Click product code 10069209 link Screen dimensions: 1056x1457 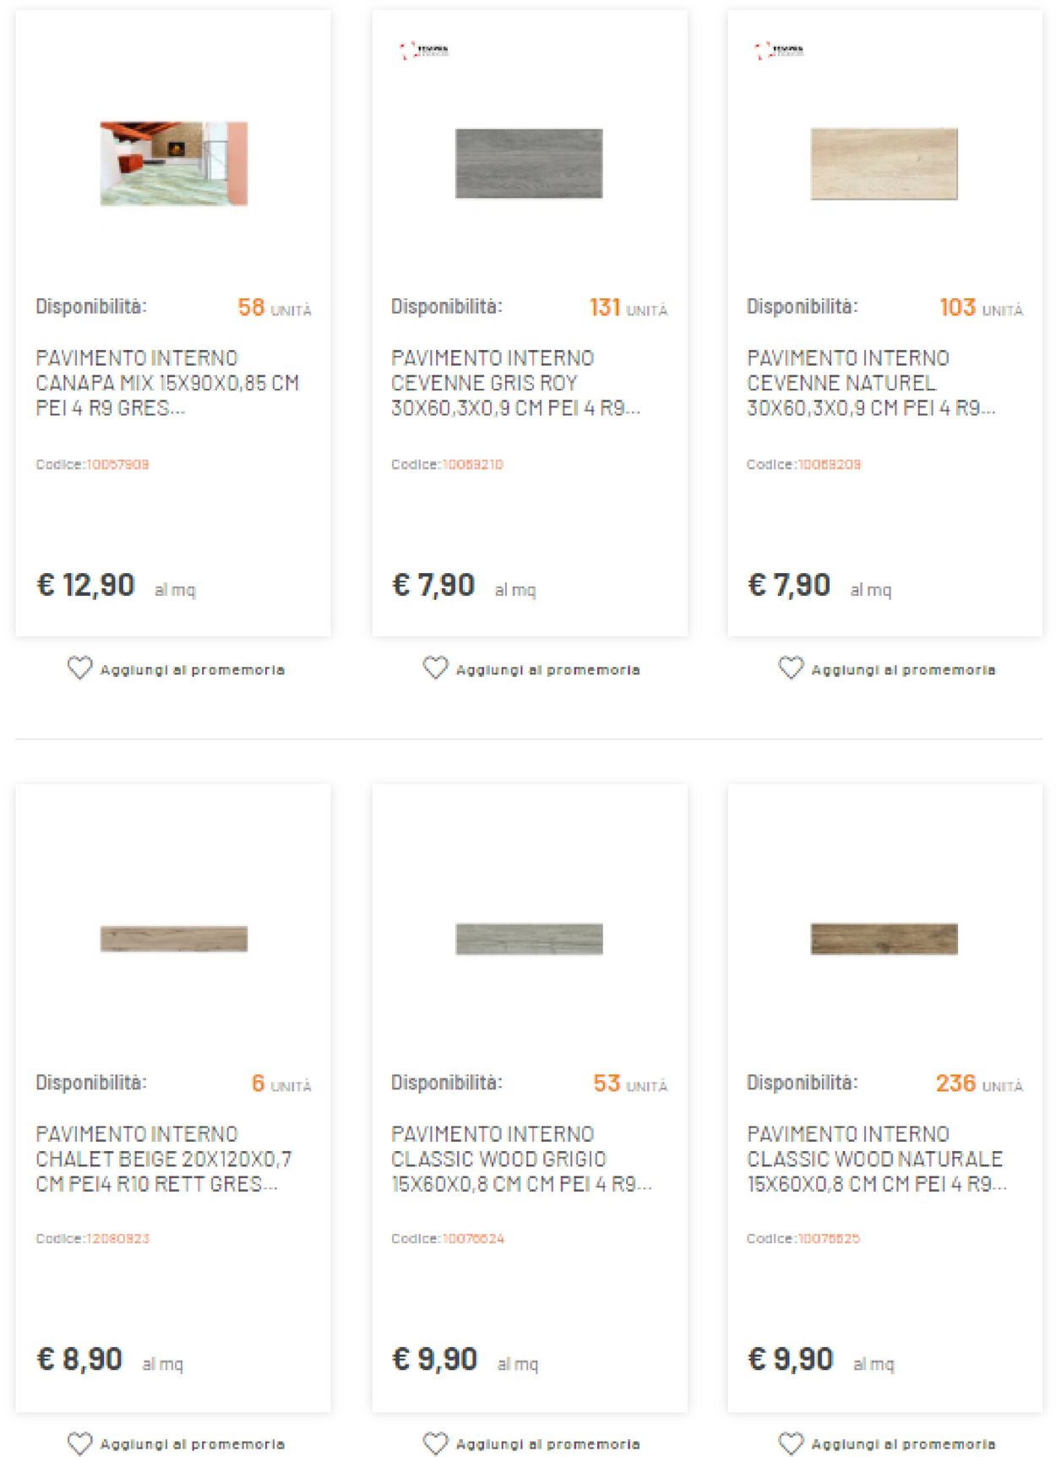(x=830, y=464)
